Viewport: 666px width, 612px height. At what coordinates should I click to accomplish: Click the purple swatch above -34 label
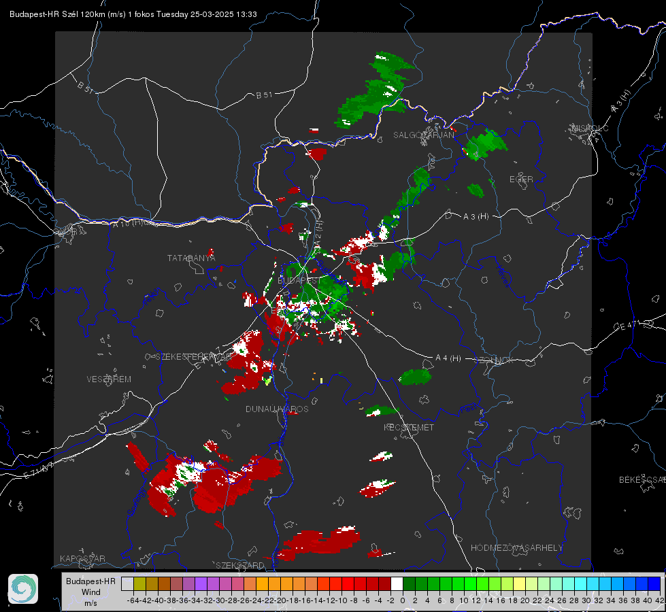click(201, 583)
